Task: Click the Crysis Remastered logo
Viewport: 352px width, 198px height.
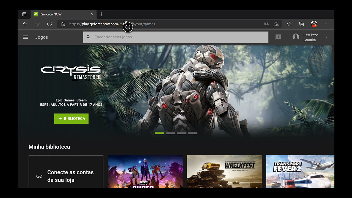Action: pos(71,72)
